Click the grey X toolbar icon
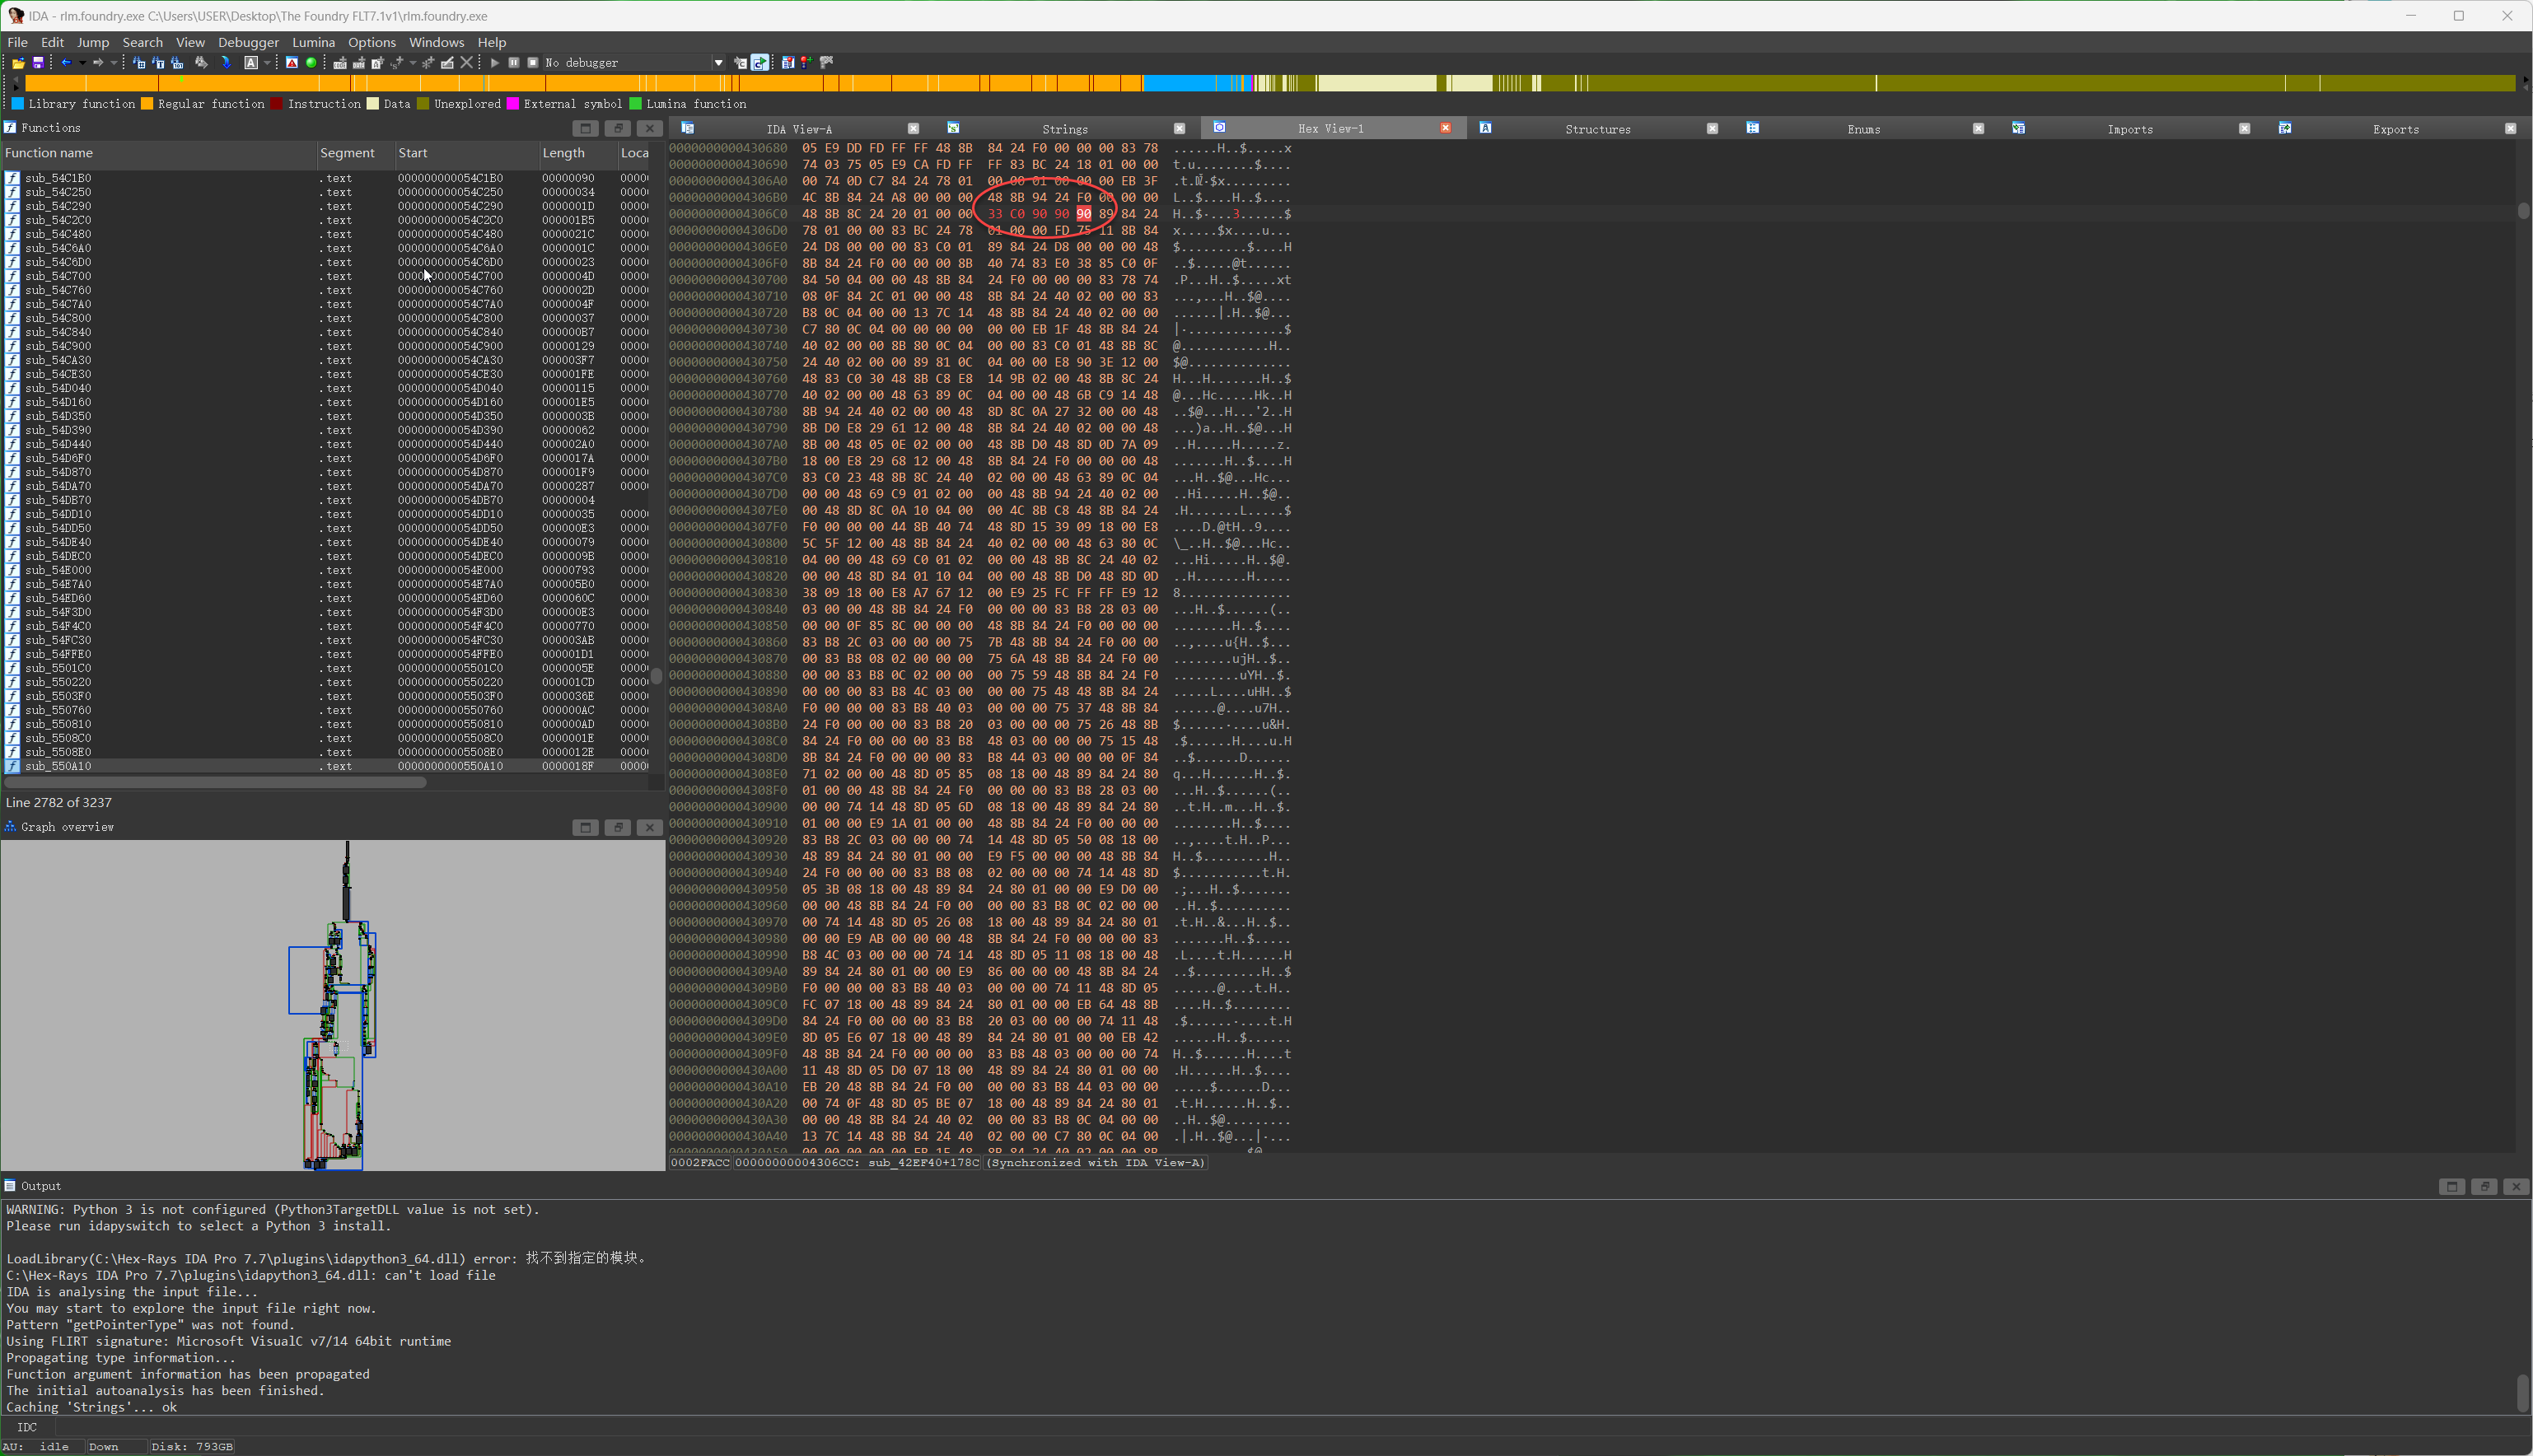Screen dimensions: 2533x1456 466,63
